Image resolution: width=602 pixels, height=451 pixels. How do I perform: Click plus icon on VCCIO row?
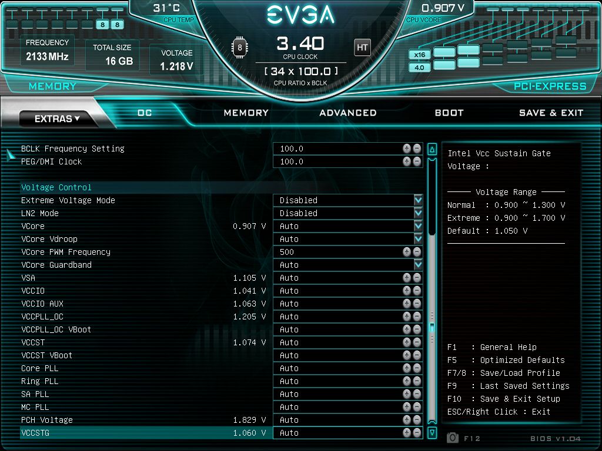point(407,291)
